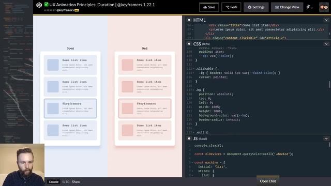Click the bottom Some list item under Bad
This screenshot has width=331, height=186.
pyautogui.click(x=145, y=130)
